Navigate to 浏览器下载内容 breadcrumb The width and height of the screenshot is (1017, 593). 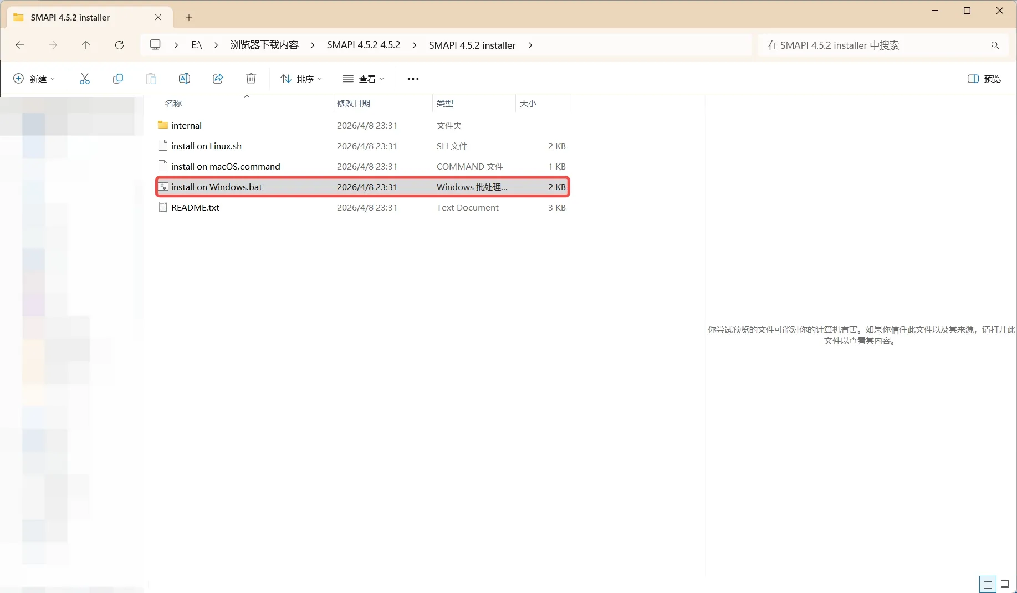(x=264, y=45)
